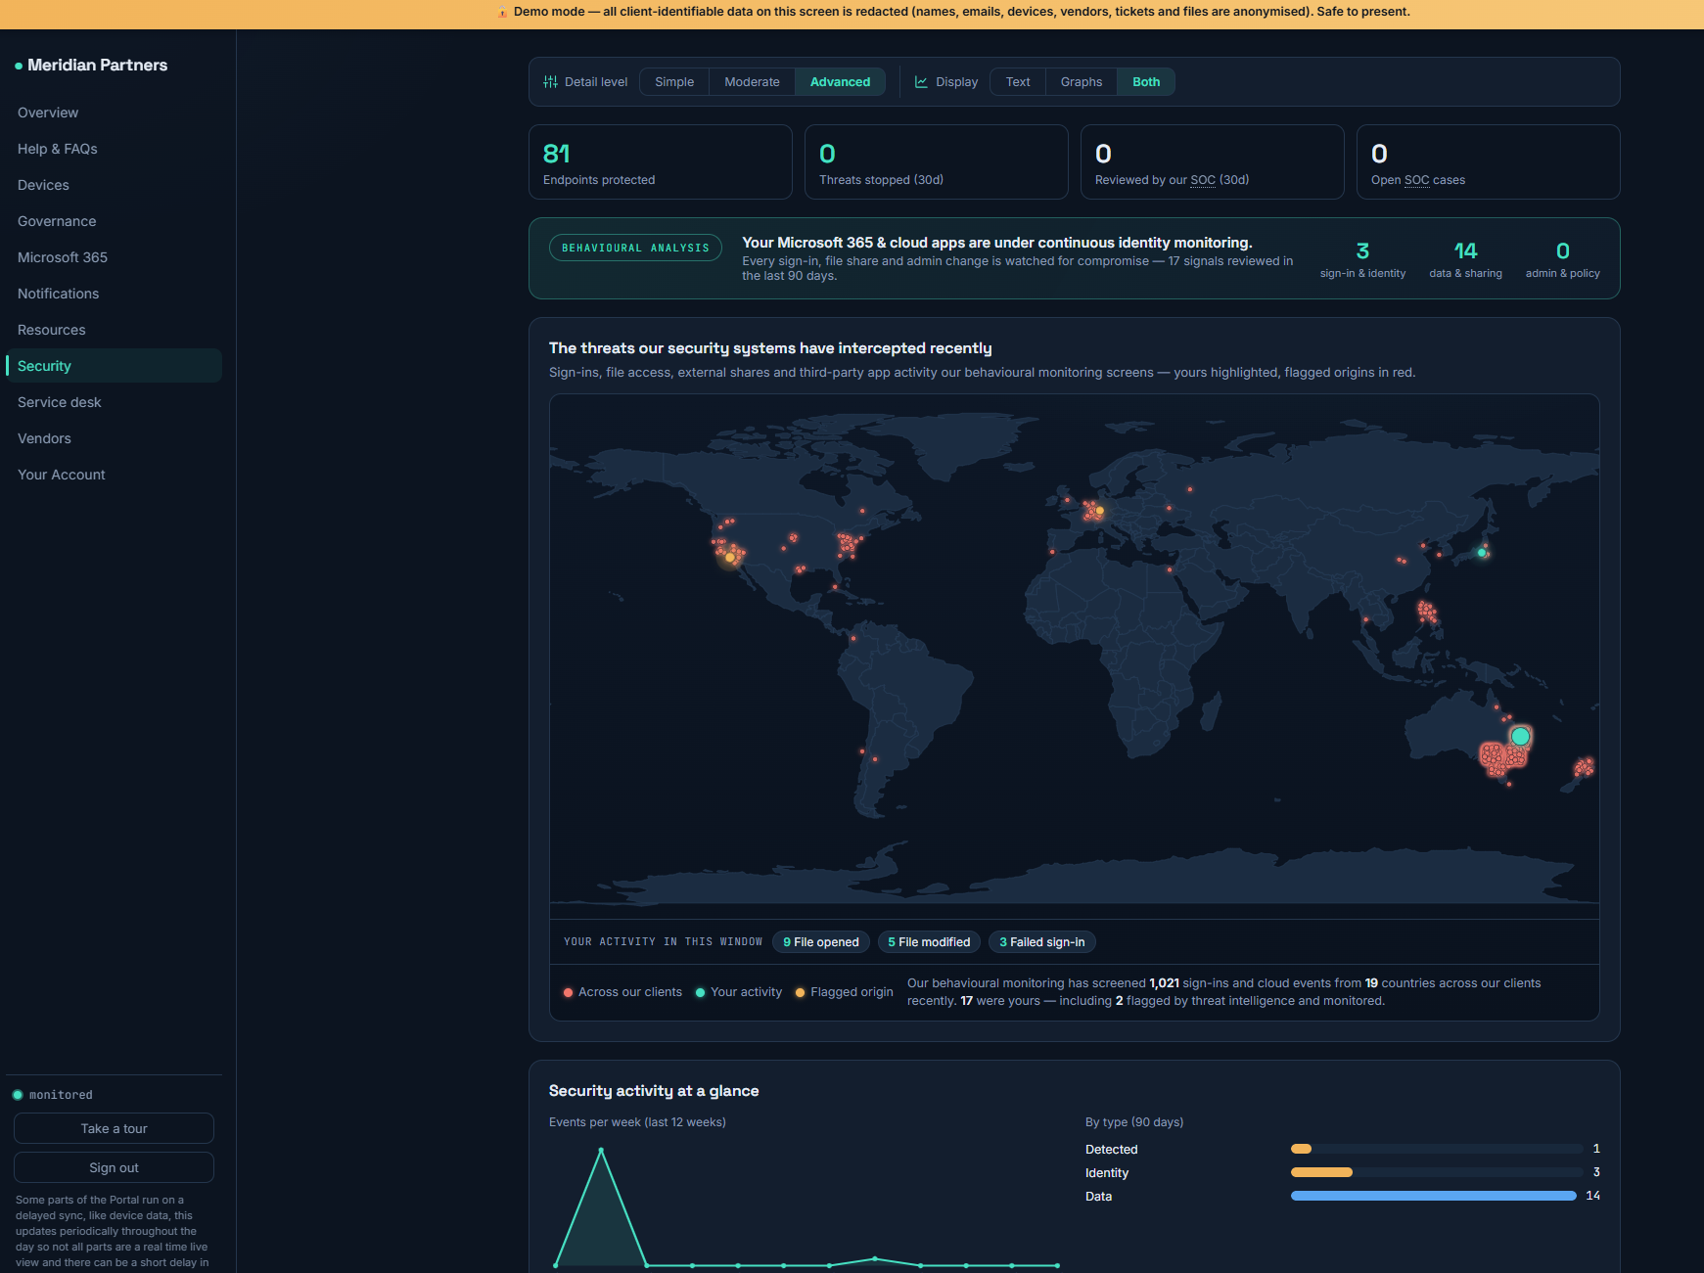This screenshot has width=1704, height=1273.
Task: Select Security in sidebar
Action: point(114,366)
